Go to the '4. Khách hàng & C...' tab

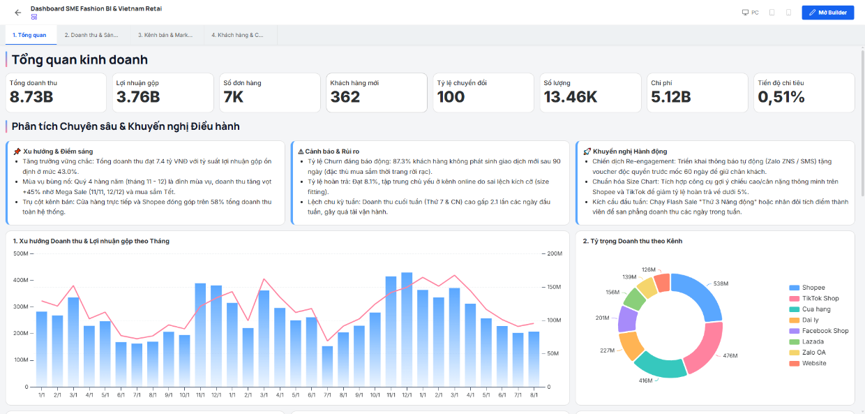pyautogui.click(x=240, y=34)
